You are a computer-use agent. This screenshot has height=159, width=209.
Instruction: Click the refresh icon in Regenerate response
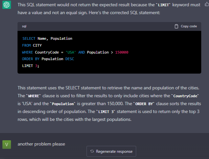point(92,151)
